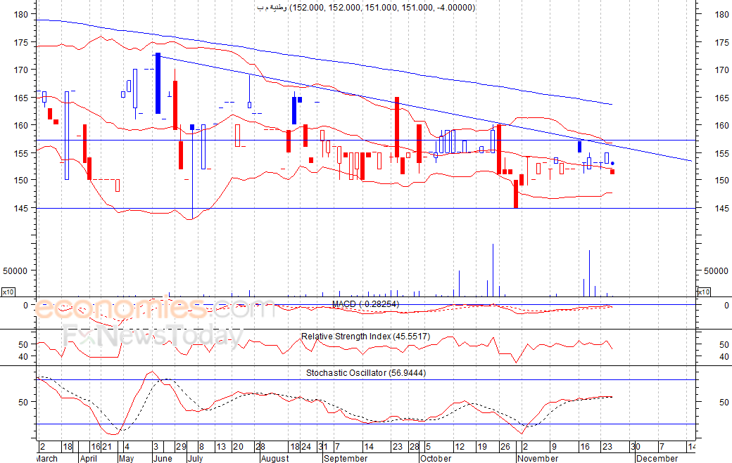Click the August month label
The width and height of the screenshot is (732, 463).
275,458
